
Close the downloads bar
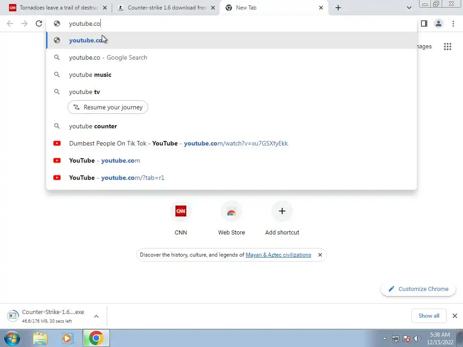(455, 316)
